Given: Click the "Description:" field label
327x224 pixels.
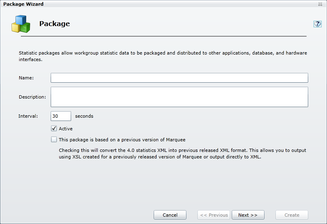Looking at the screenshot, I should tap(32, 97).
